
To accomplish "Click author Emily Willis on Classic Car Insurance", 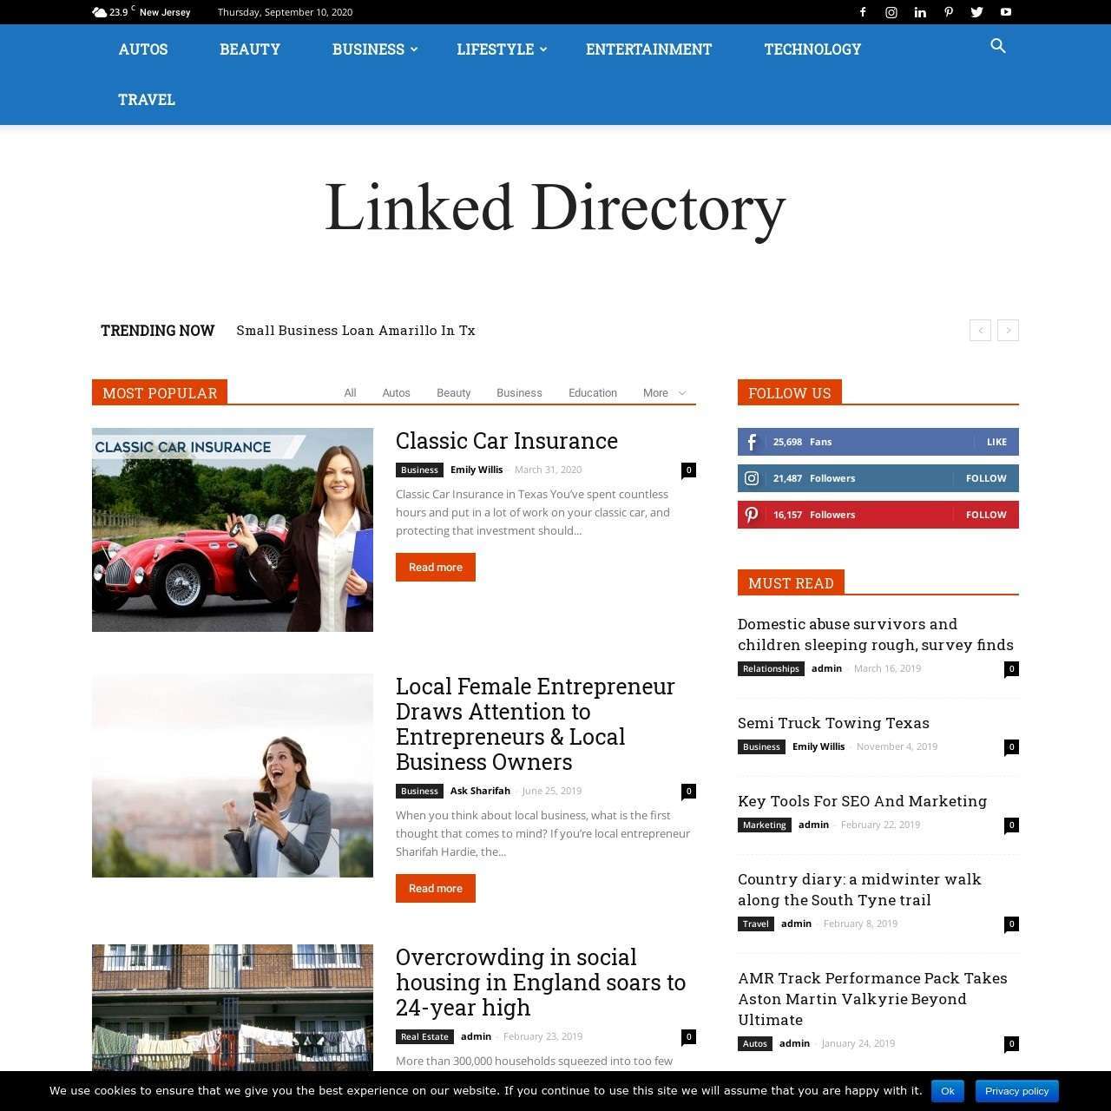I will [477, 470].
